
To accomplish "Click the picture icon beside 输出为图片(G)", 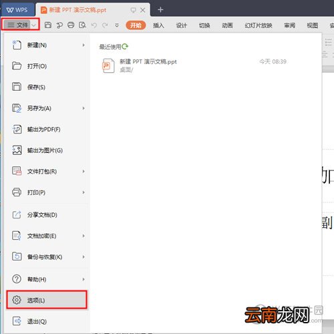I will [x=17, y=150].
